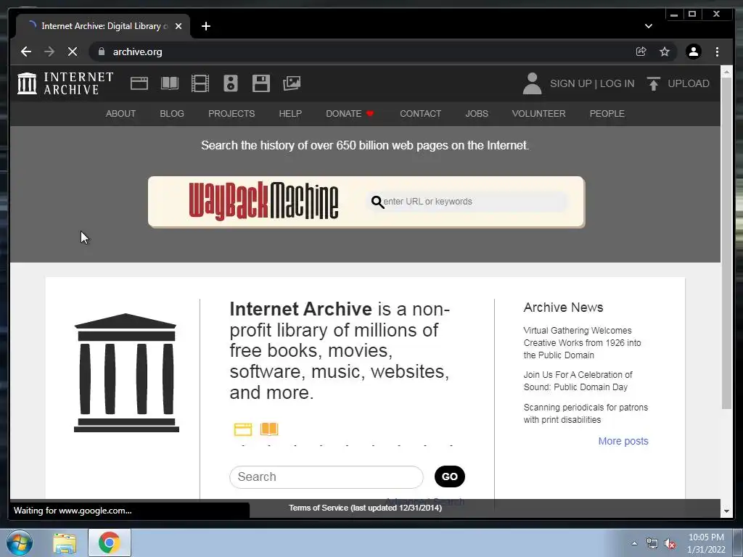Click Chrome icon in the taskbar
This screenshot has height=557, width=743.
click(110, 542)
